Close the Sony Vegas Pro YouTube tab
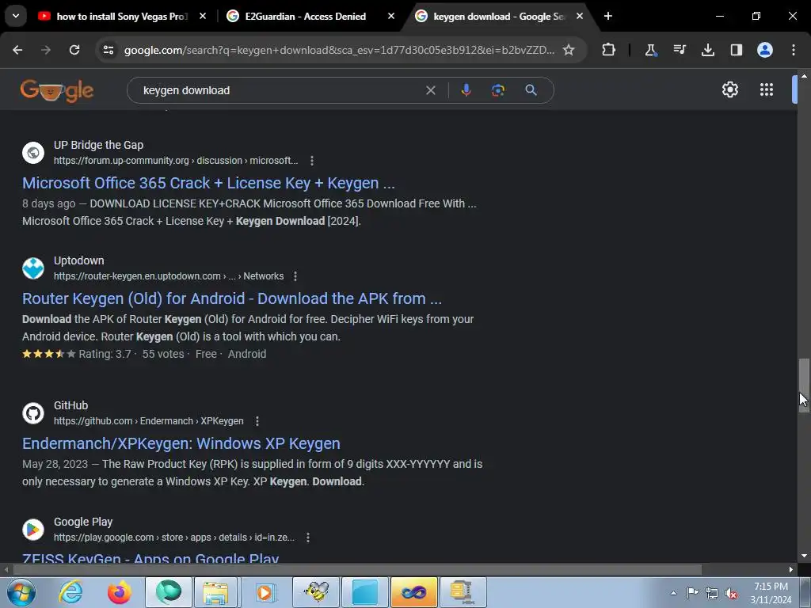This screenshot has height=608, width=811. [x=203, y=17]
